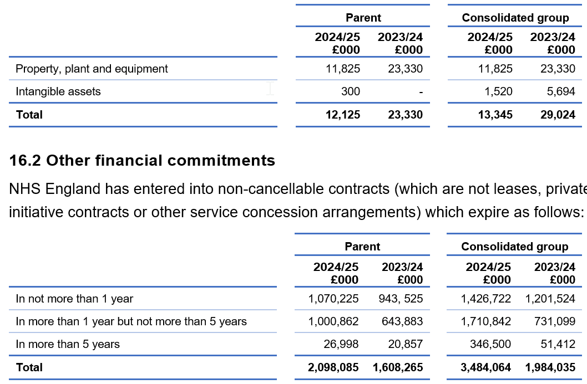The width and height of the screenshot is (587, 384).
Task: Click the 'Property, plant and equipment' row label
Action: 92,69
